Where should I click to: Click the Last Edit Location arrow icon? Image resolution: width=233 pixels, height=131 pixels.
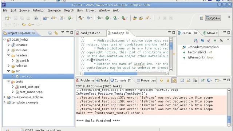(x=24, y=25)
